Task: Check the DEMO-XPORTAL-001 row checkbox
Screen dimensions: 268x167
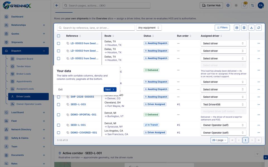Action: tap(58, 115)
